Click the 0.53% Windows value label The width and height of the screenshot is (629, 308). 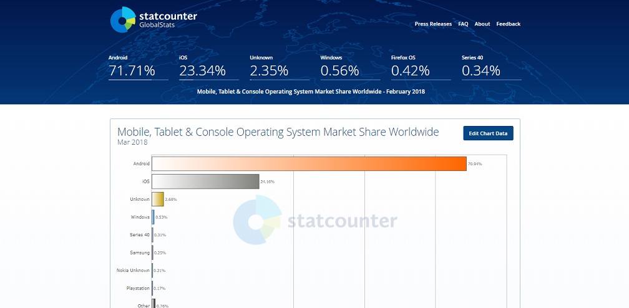(x=161, y=218)
